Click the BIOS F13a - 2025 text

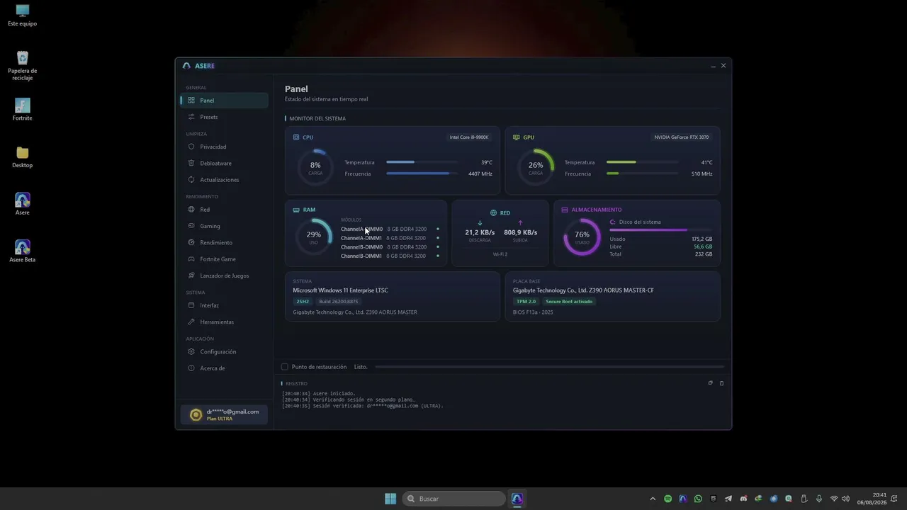[x=533, y=312]
